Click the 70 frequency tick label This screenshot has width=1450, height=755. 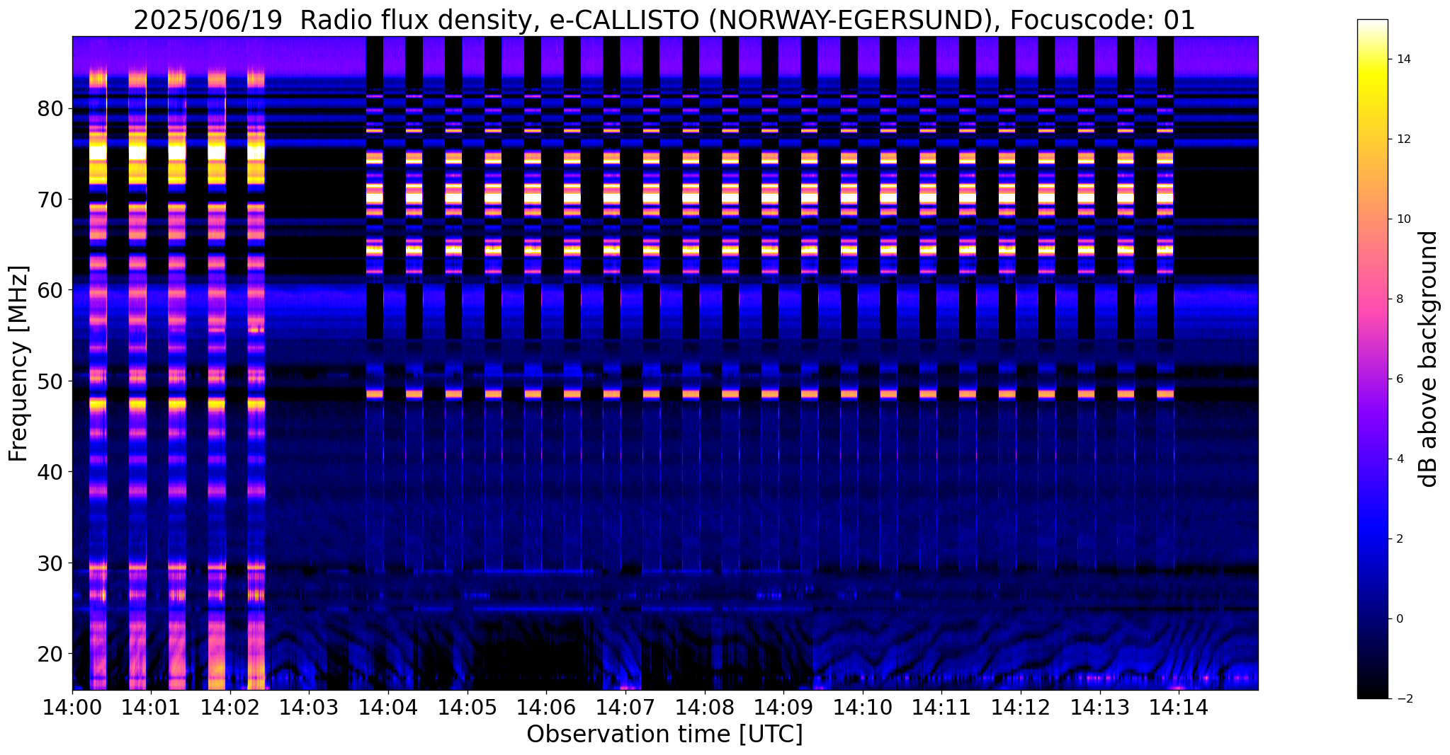[x=52, y=199]
